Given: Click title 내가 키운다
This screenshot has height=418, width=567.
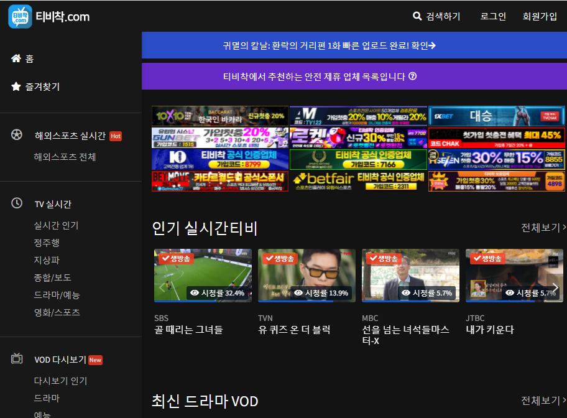Looking at the screenshot, I should pos(490,330).
